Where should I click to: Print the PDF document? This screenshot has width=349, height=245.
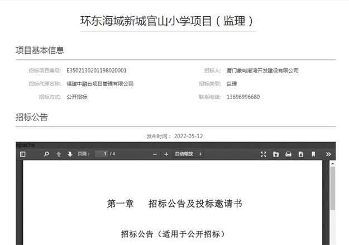click(x=289, y=154)
